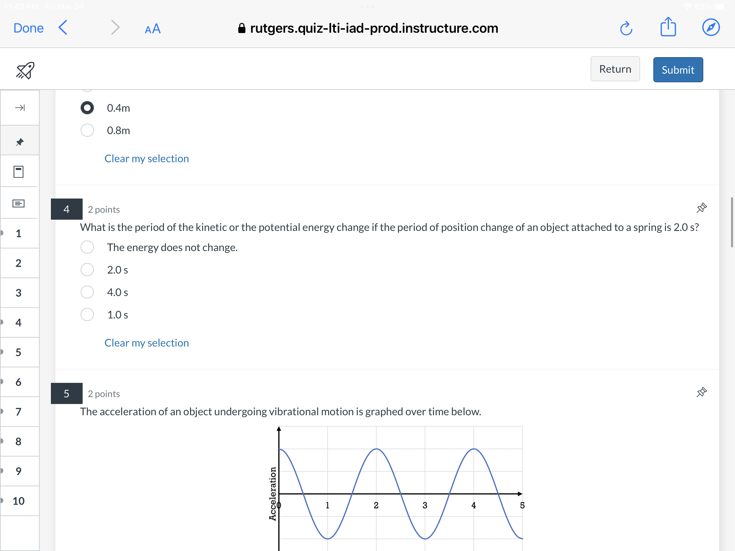
Task: Select the 0.8m answer option
Action: point(87,130)
